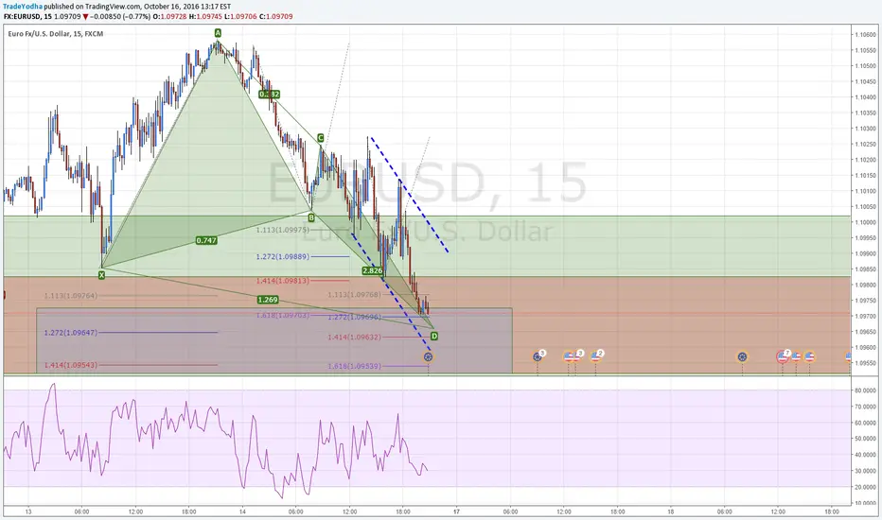Click the 80.0000 RSI axis label
Screen dimensions: 882x520
(x=865, y=390)
